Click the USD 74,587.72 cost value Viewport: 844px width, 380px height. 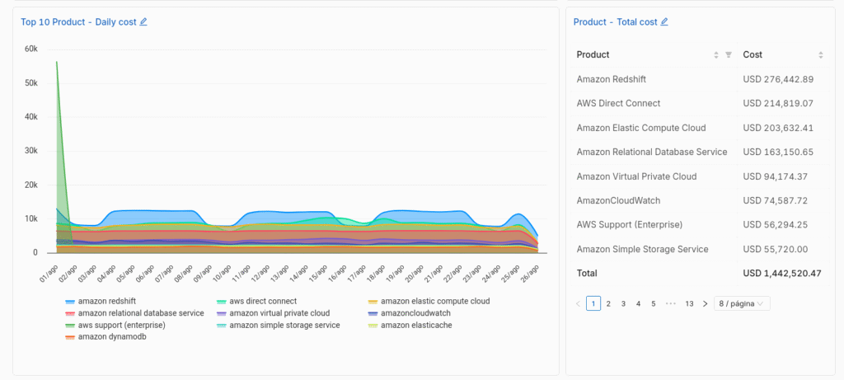coord(775,201)
